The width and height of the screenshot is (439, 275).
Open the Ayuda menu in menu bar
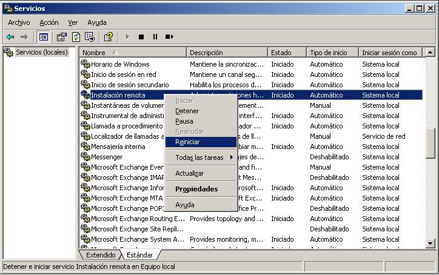tap(97, 22)
